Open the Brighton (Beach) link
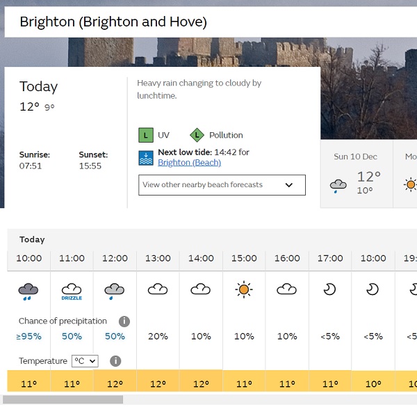 pos(189,162)
